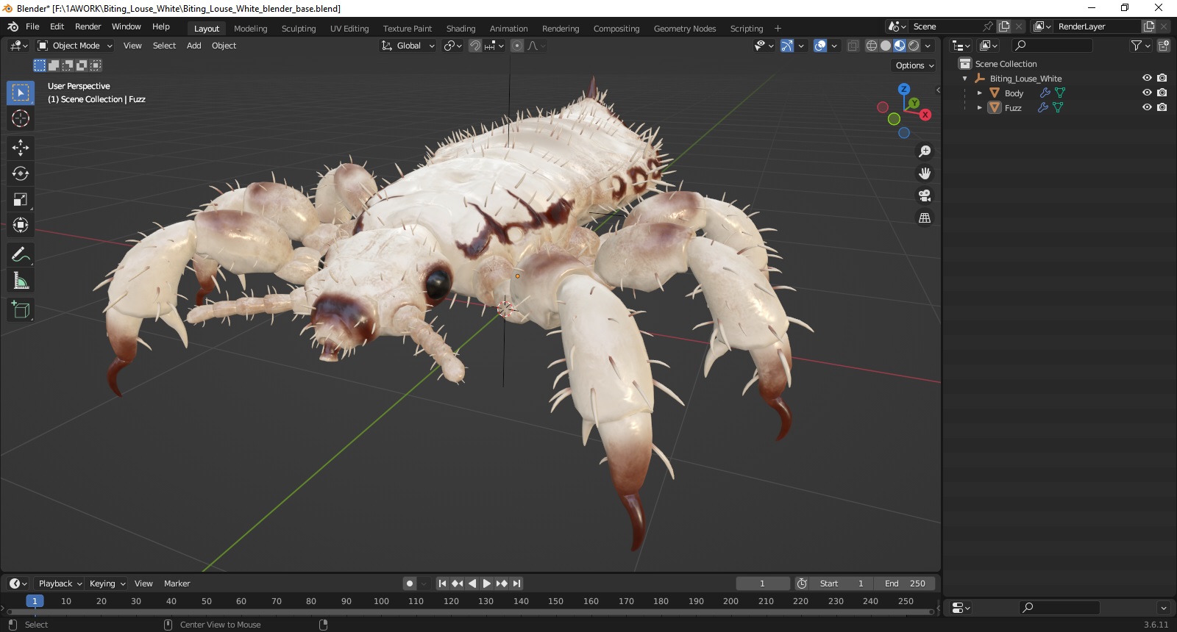Open the File menu

point(32,26)
